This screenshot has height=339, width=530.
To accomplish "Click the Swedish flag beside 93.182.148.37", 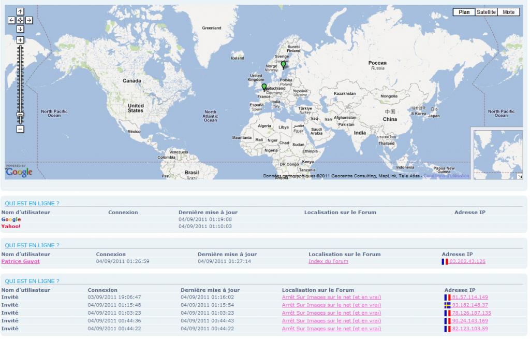I will click(x=448, y=305).
